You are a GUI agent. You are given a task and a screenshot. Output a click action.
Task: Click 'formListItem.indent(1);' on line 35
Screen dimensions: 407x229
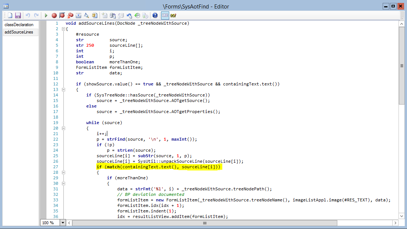pos(147,211)
